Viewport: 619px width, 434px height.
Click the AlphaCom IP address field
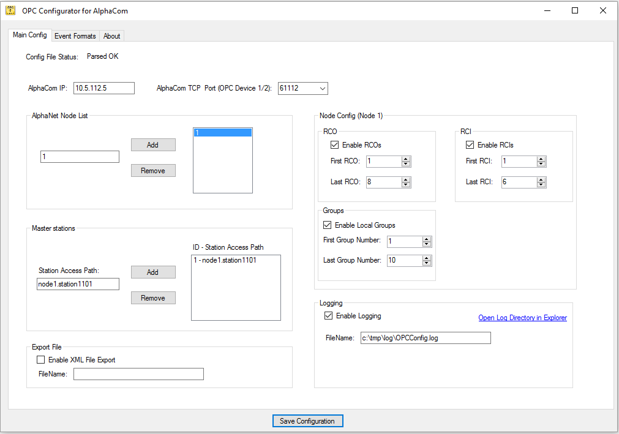(x=103, y=88)
